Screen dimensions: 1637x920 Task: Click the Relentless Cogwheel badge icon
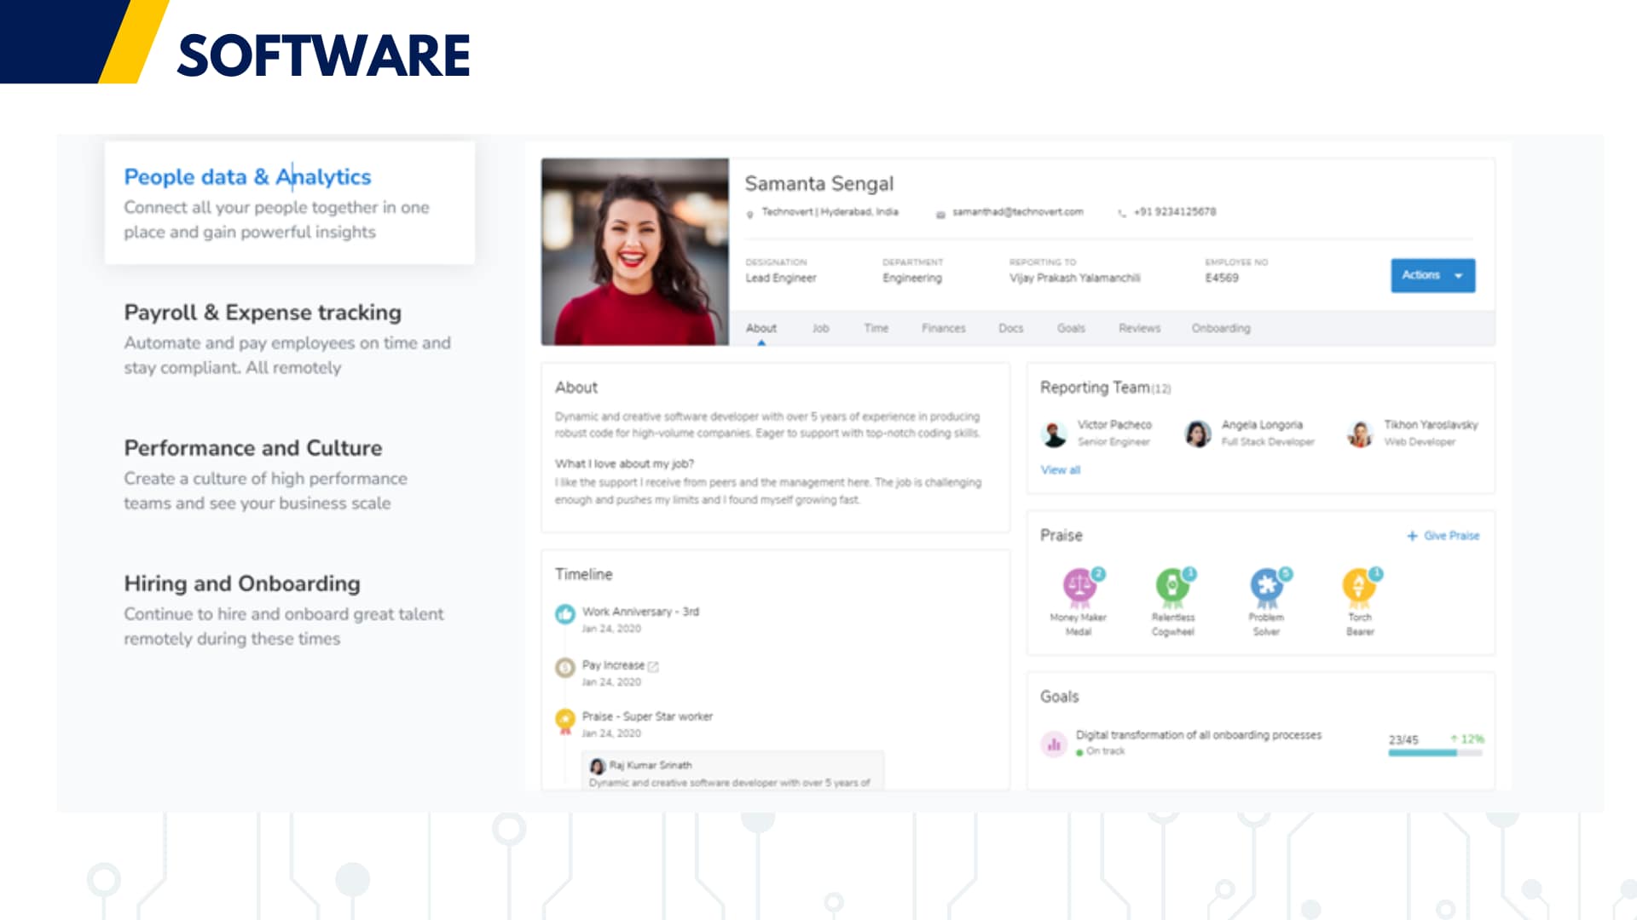point(1173,586)
